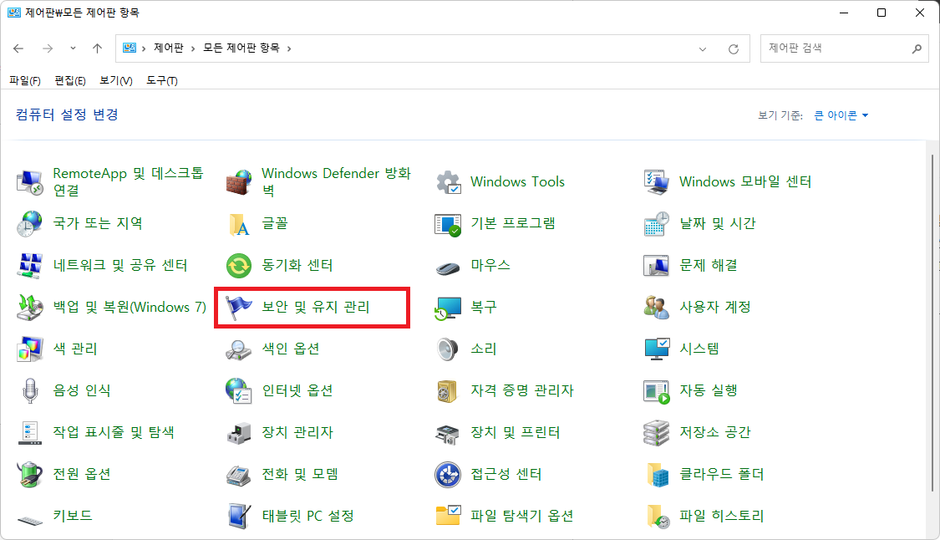Open the 파일(F) menu
The image size is (940, 540).
point(25,80)
